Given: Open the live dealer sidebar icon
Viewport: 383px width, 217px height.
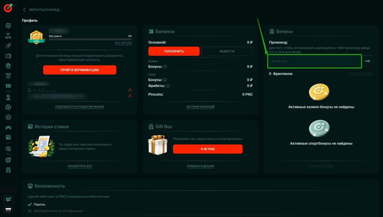Looking at the screenshot, I should click(x=8, y=36).
